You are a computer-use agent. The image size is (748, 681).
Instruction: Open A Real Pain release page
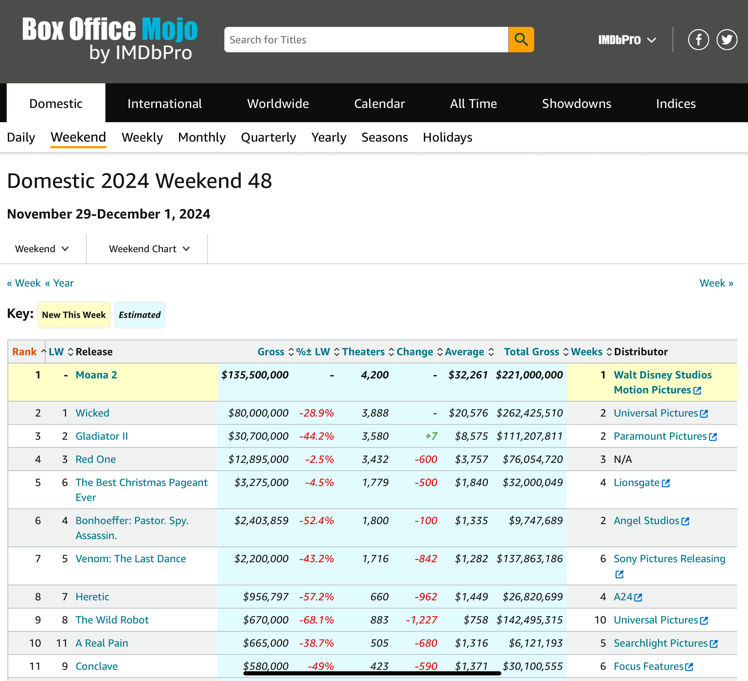(102, 643)
